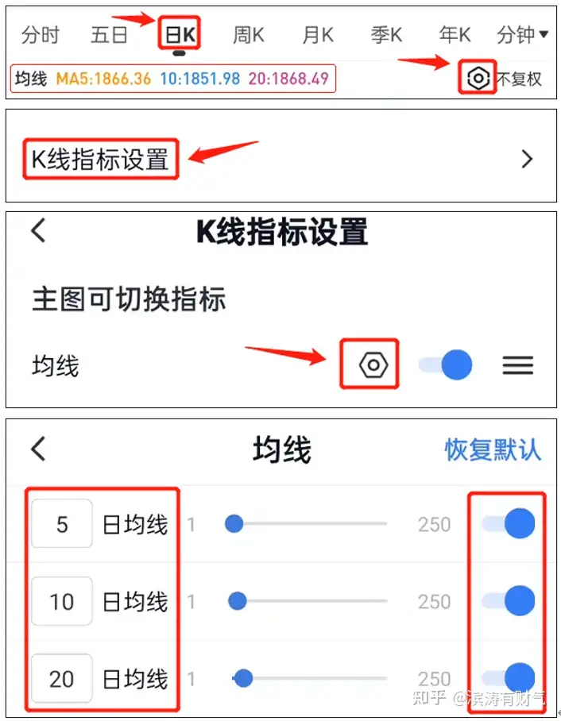
Task: Open the 分钟 dropdown menu
Action: [x=522, y=34]
